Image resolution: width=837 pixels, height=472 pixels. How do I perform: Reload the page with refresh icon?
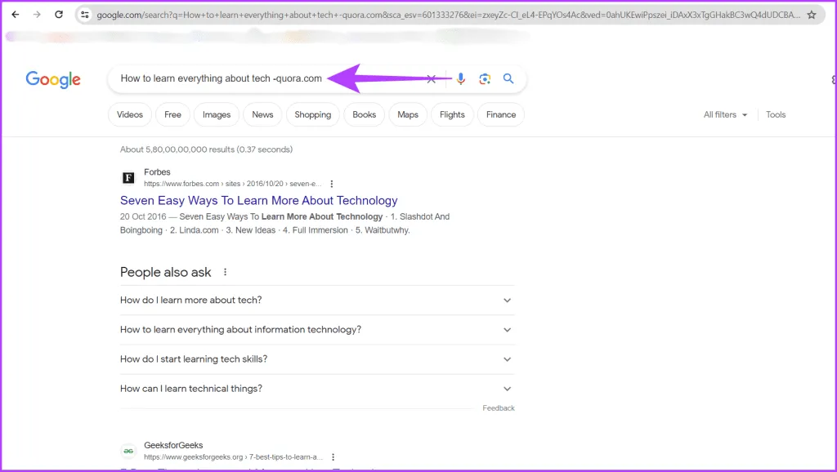59,15
